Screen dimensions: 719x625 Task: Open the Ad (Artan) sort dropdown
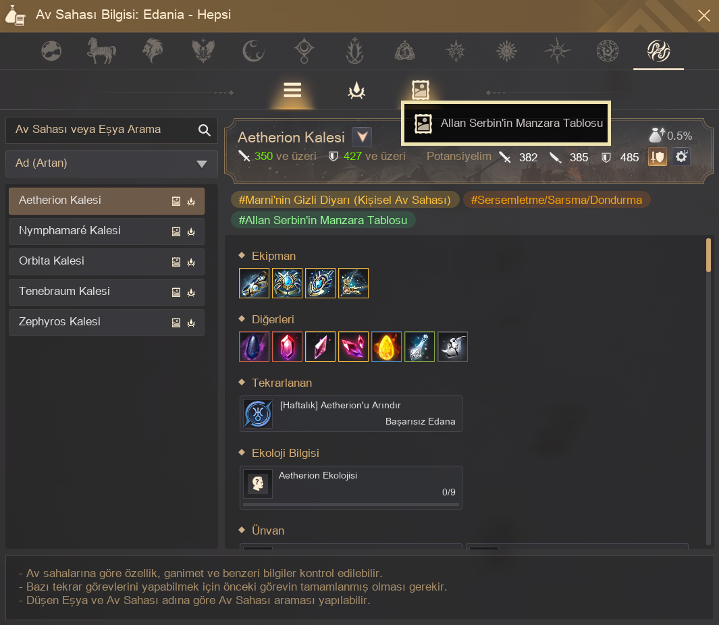[111, 164]
